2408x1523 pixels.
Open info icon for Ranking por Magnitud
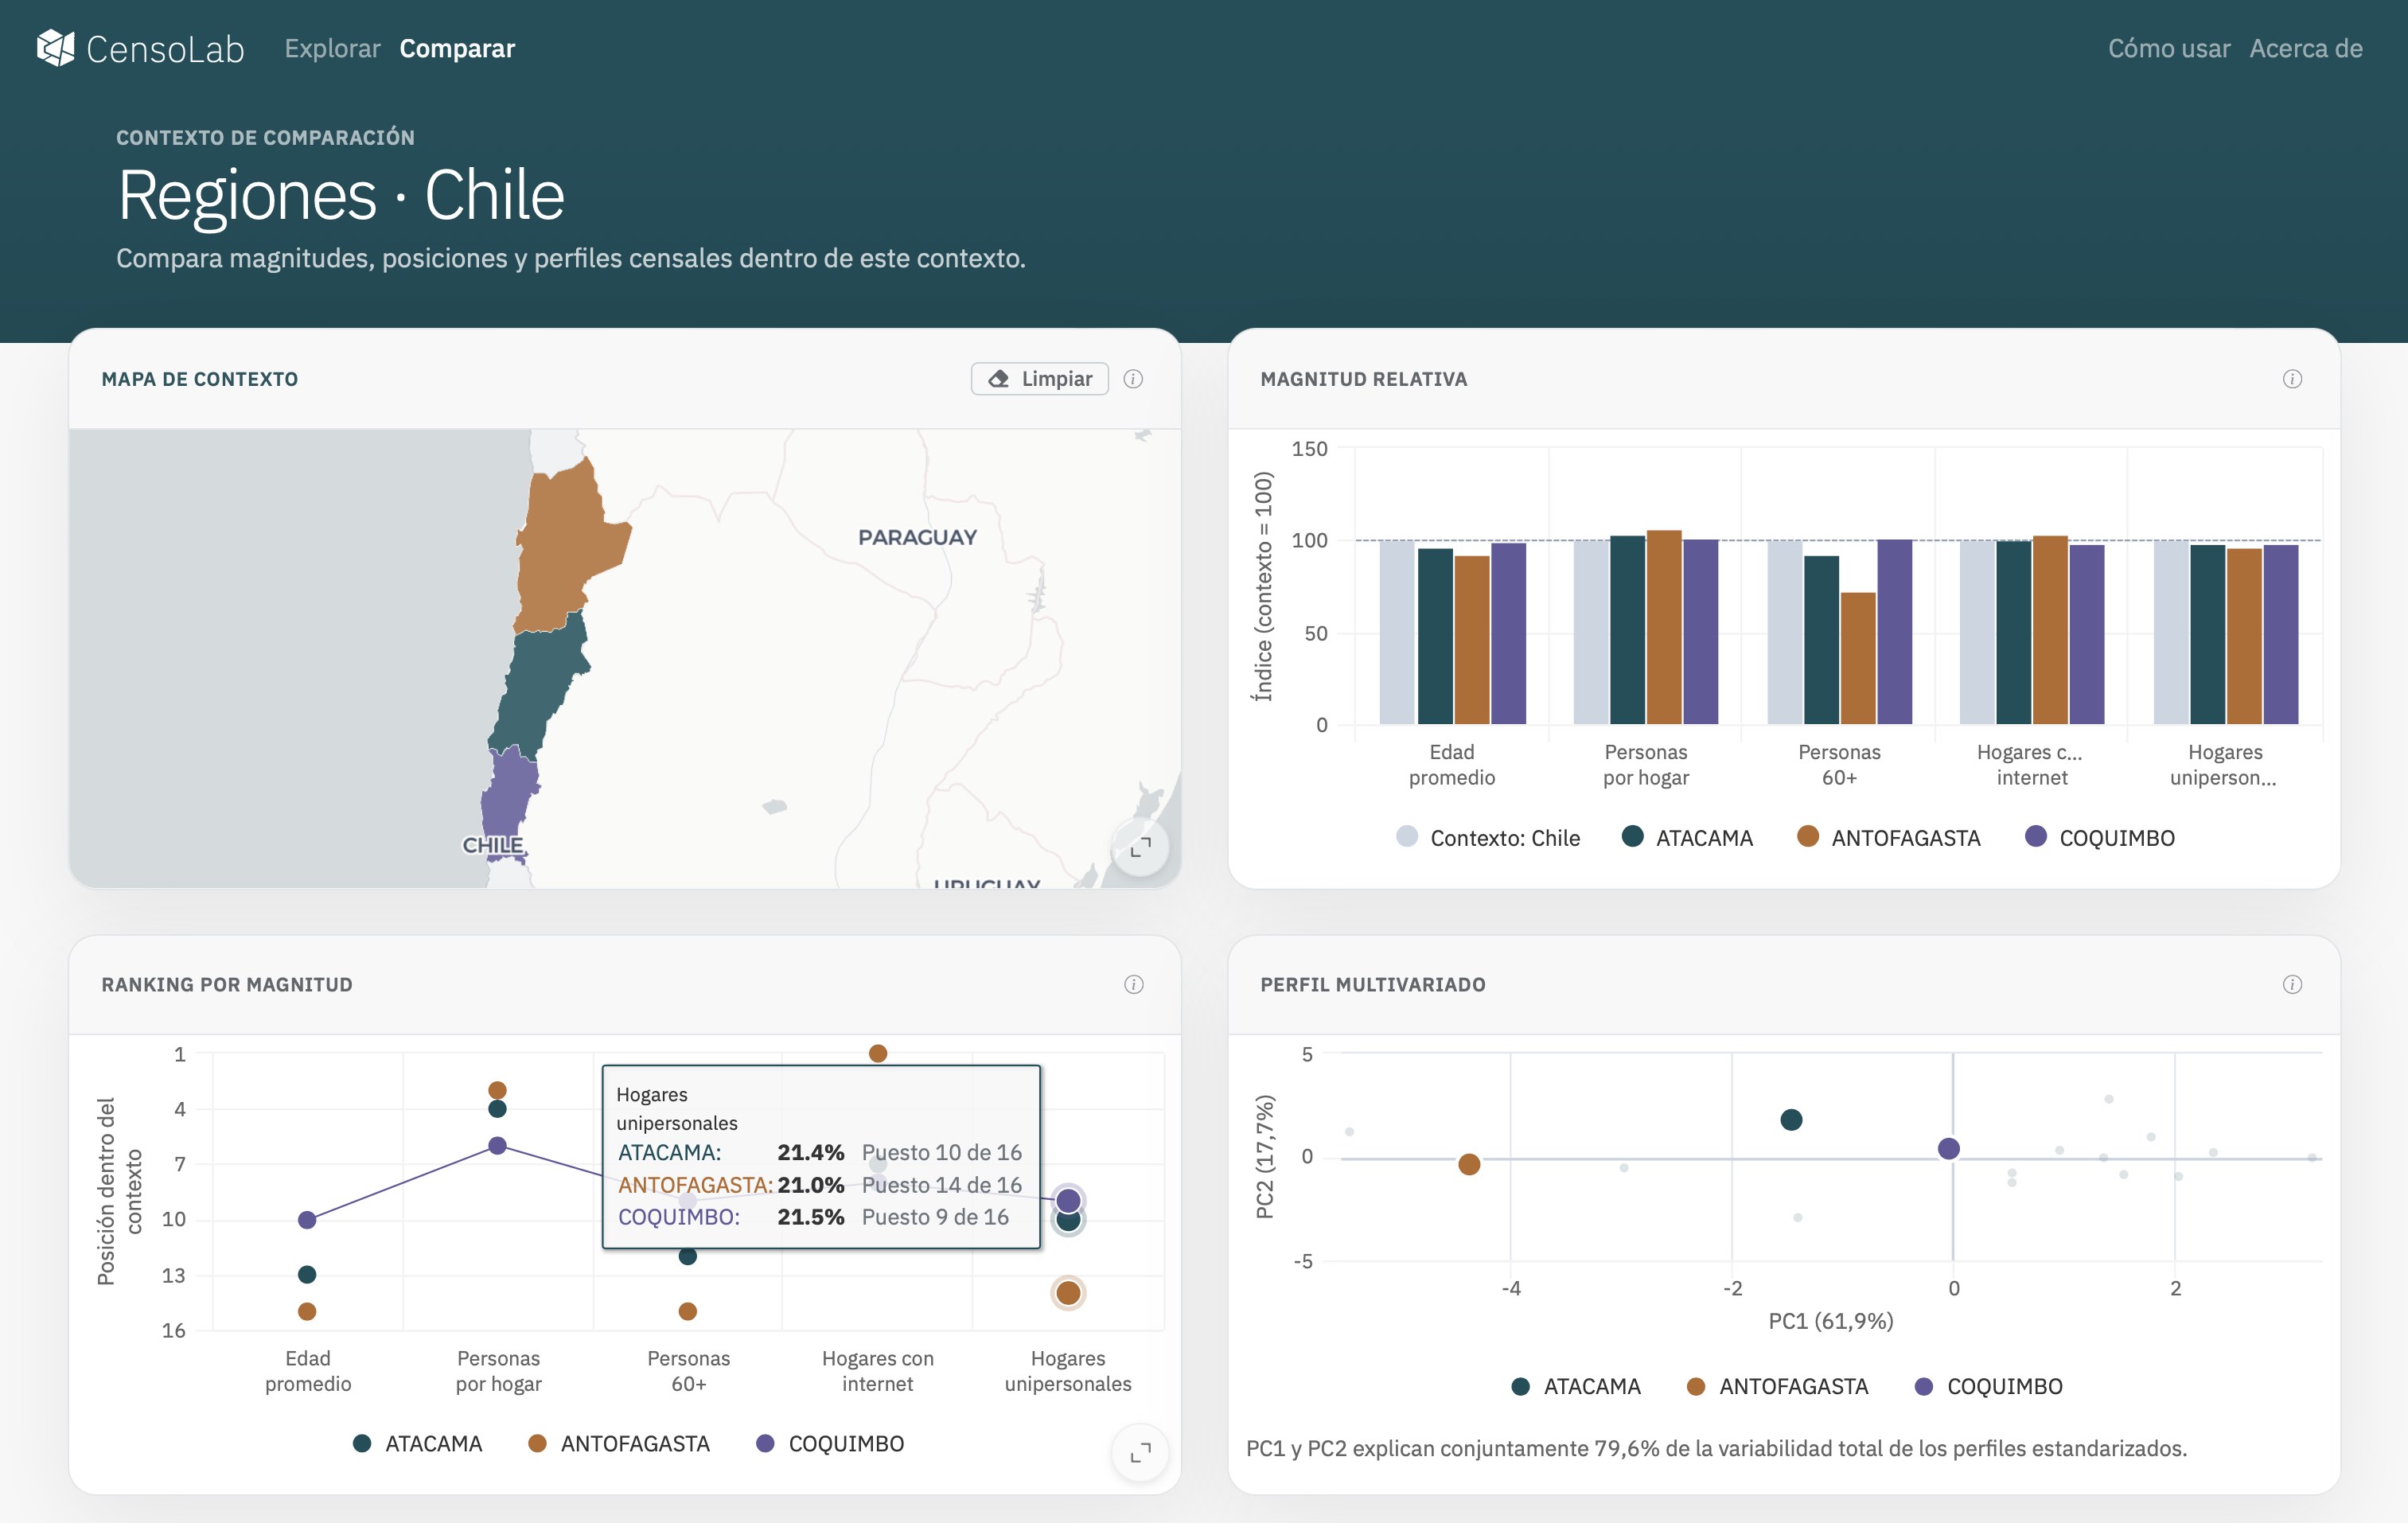tap(1133, 985)
